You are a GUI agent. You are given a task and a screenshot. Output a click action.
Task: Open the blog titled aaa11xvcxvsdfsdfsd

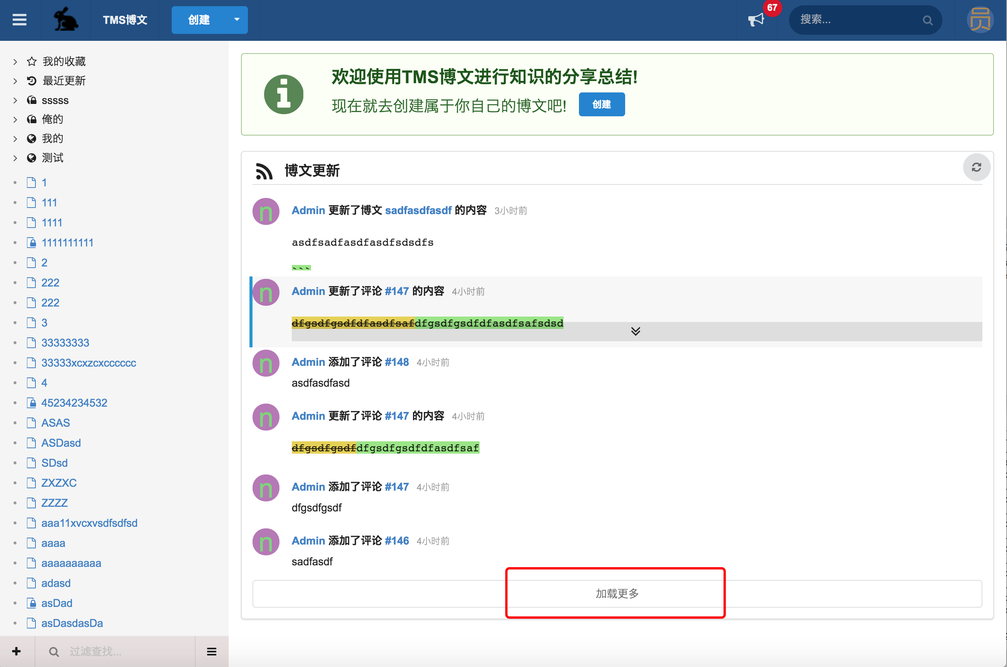(x=89, y=523)
